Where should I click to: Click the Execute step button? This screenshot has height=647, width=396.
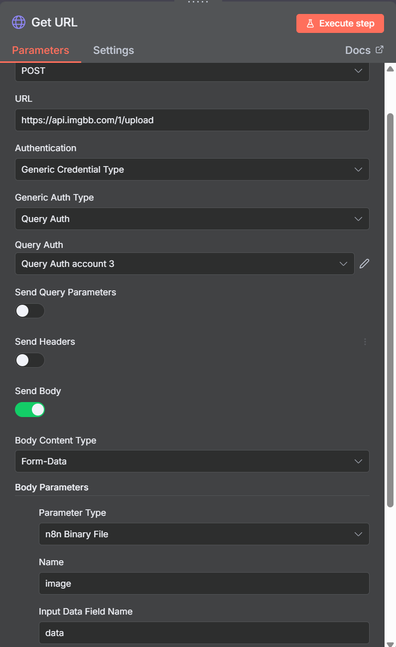pyautogui.click(x=340, y=23)
